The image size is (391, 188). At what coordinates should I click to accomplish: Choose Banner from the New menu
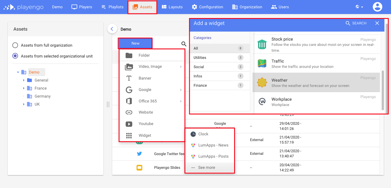pos(152,78)
